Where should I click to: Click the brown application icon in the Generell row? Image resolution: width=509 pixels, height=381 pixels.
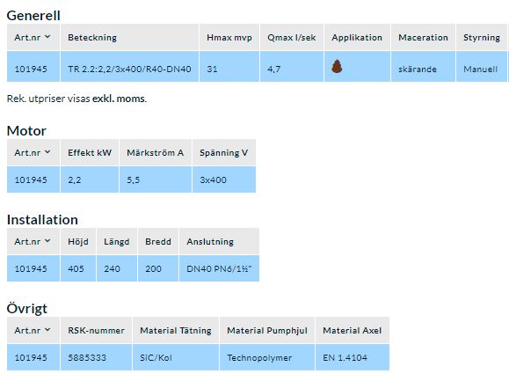[337, 67]
